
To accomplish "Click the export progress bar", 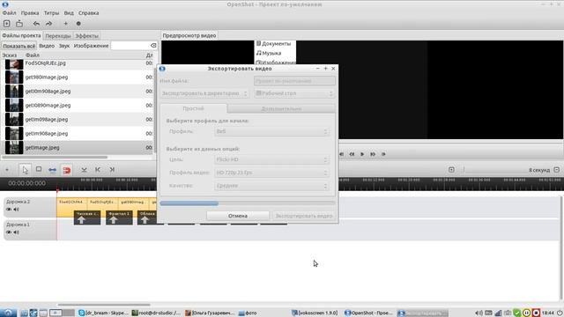I will point(248,203).
